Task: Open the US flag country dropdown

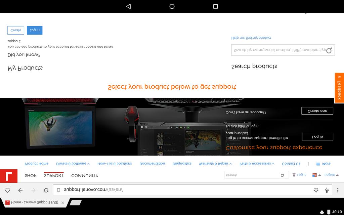Action: [x=316, y=175]
